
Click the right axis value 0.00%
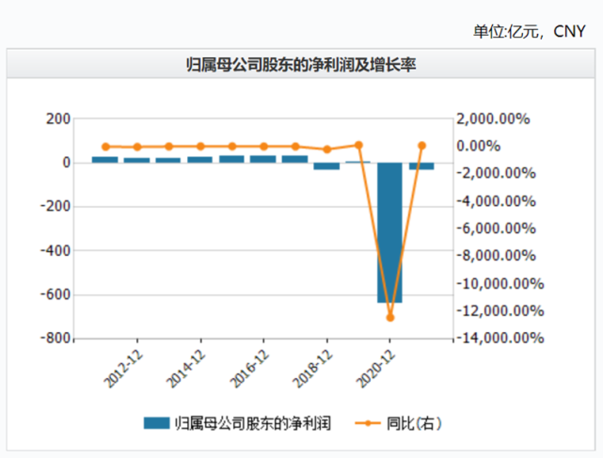click(479, 146)
